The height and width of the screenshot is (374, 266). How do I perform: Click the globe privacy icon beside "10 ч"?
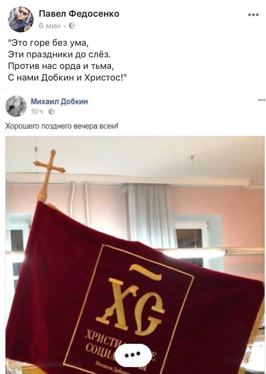51,112
